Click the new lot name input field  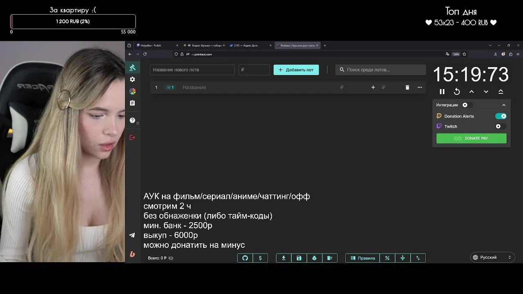tap(192, 70)
